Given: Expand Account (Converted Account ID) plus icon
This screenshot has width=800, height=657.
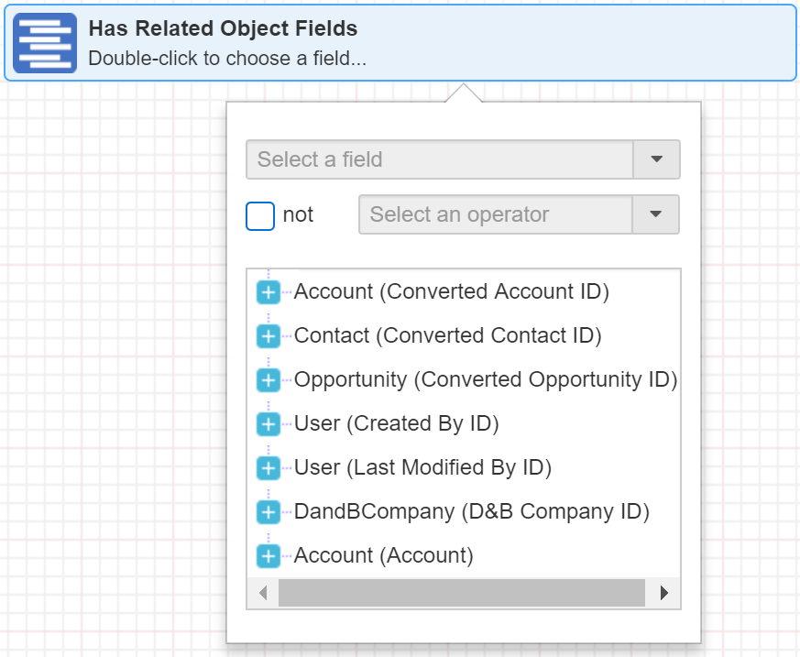Looking at the screenshot, I should click(268, 292).
